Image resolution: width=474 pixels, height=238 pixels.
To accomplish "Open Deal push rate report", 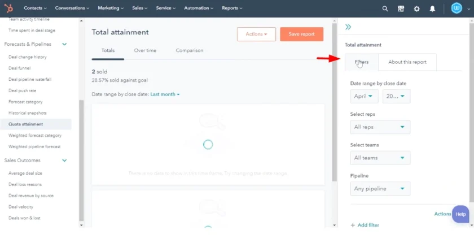I will [23, 91].
